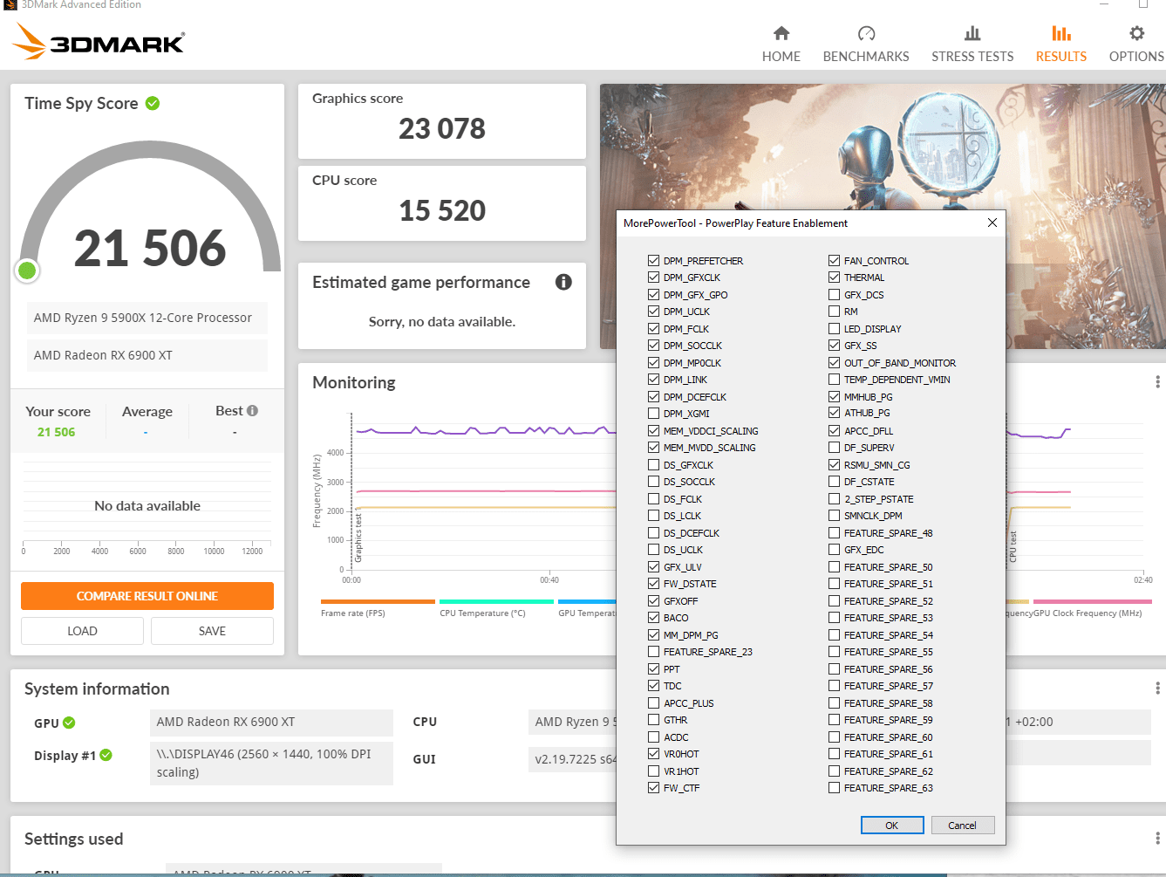
Task: Enable ACDC checkbox
Action: click(653, 737)
